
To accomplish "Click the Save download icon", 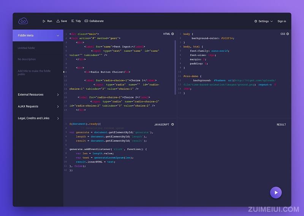I will pos(58,21).
